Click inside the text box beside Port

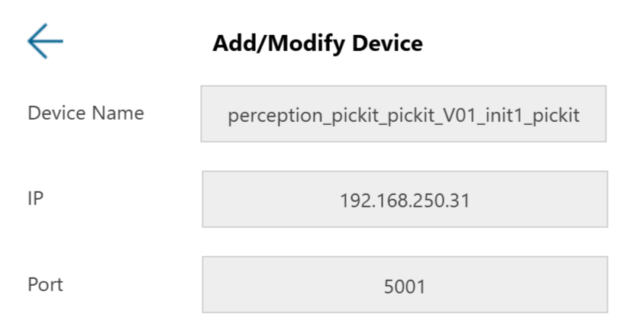(405, 284)
